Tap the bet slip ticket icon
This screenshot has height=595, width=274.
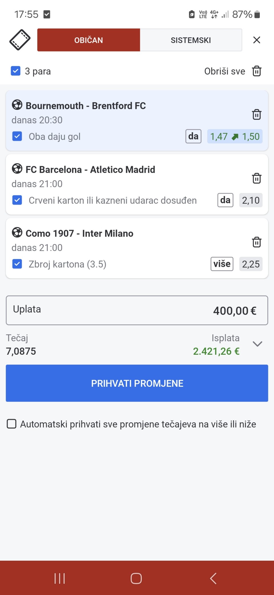20,40
